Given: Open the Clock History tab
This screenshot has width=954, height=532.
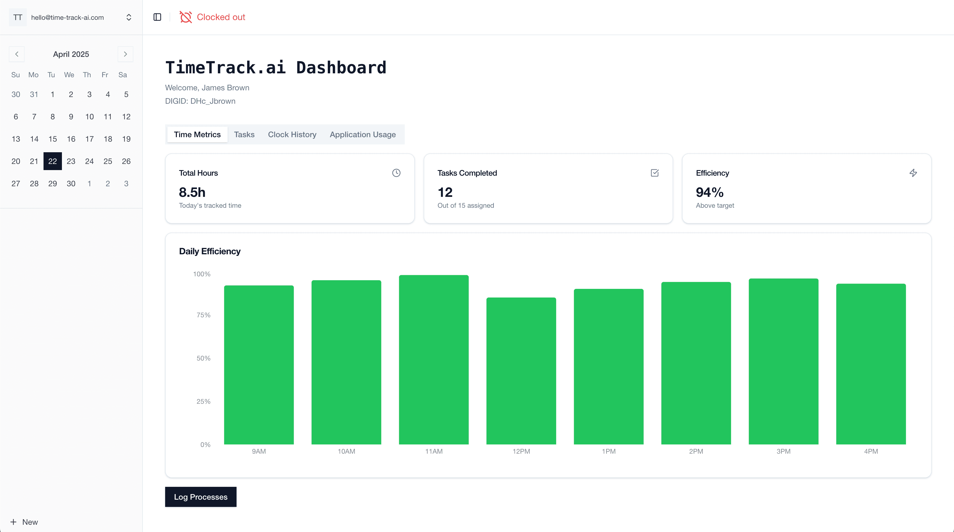Looking at the screenshot, I should click(292, 134).
